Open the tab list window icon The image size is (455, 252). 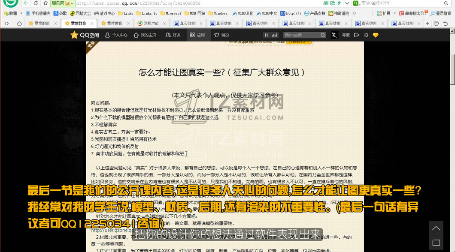pyautogui.click(x=436, y=24)
